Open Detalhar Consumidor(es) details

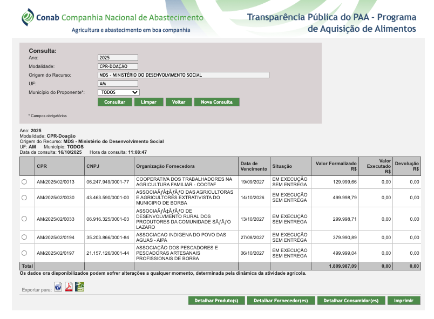tap(350, 301)
